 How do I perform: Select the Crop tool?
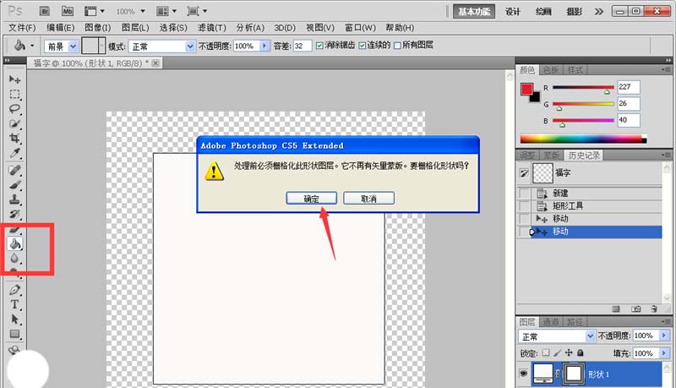click(x=14, y=139)
